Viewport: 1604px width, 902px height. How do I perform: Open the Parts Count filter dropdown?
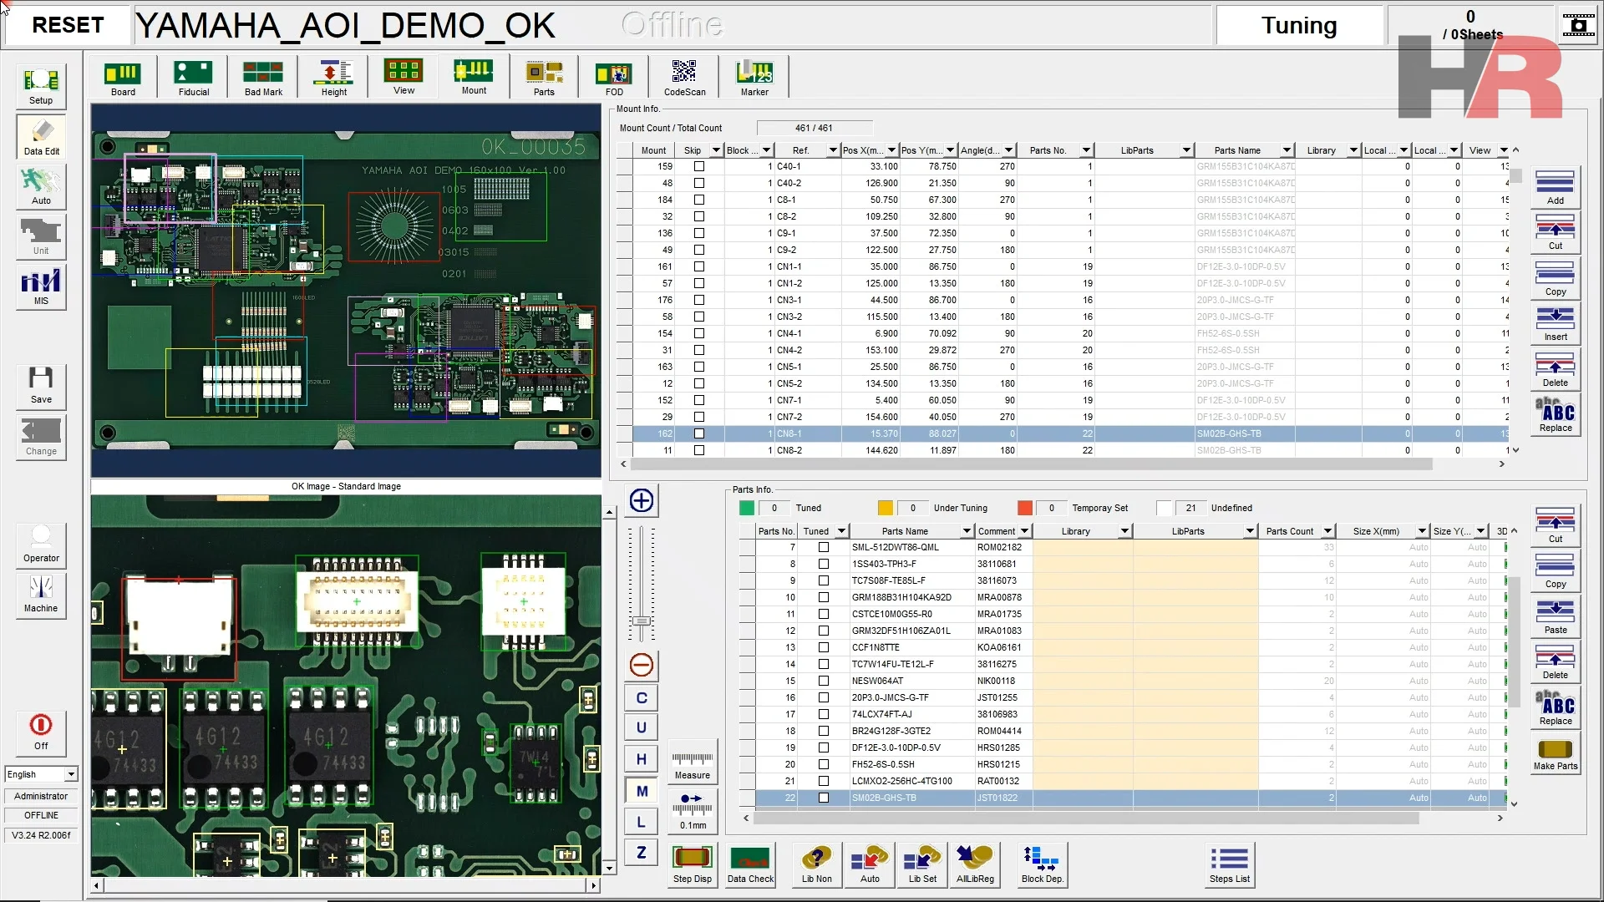click(1327, 531)
